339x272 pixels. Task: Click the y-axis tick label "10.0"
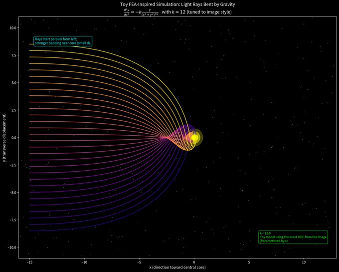coord(12,28)
